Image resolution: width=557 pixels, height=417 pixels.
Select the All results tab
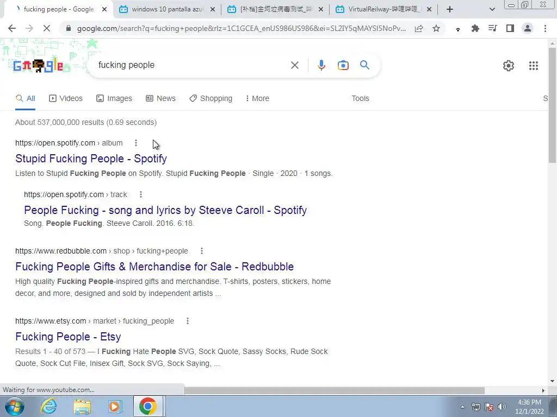[x=25, y=98]
